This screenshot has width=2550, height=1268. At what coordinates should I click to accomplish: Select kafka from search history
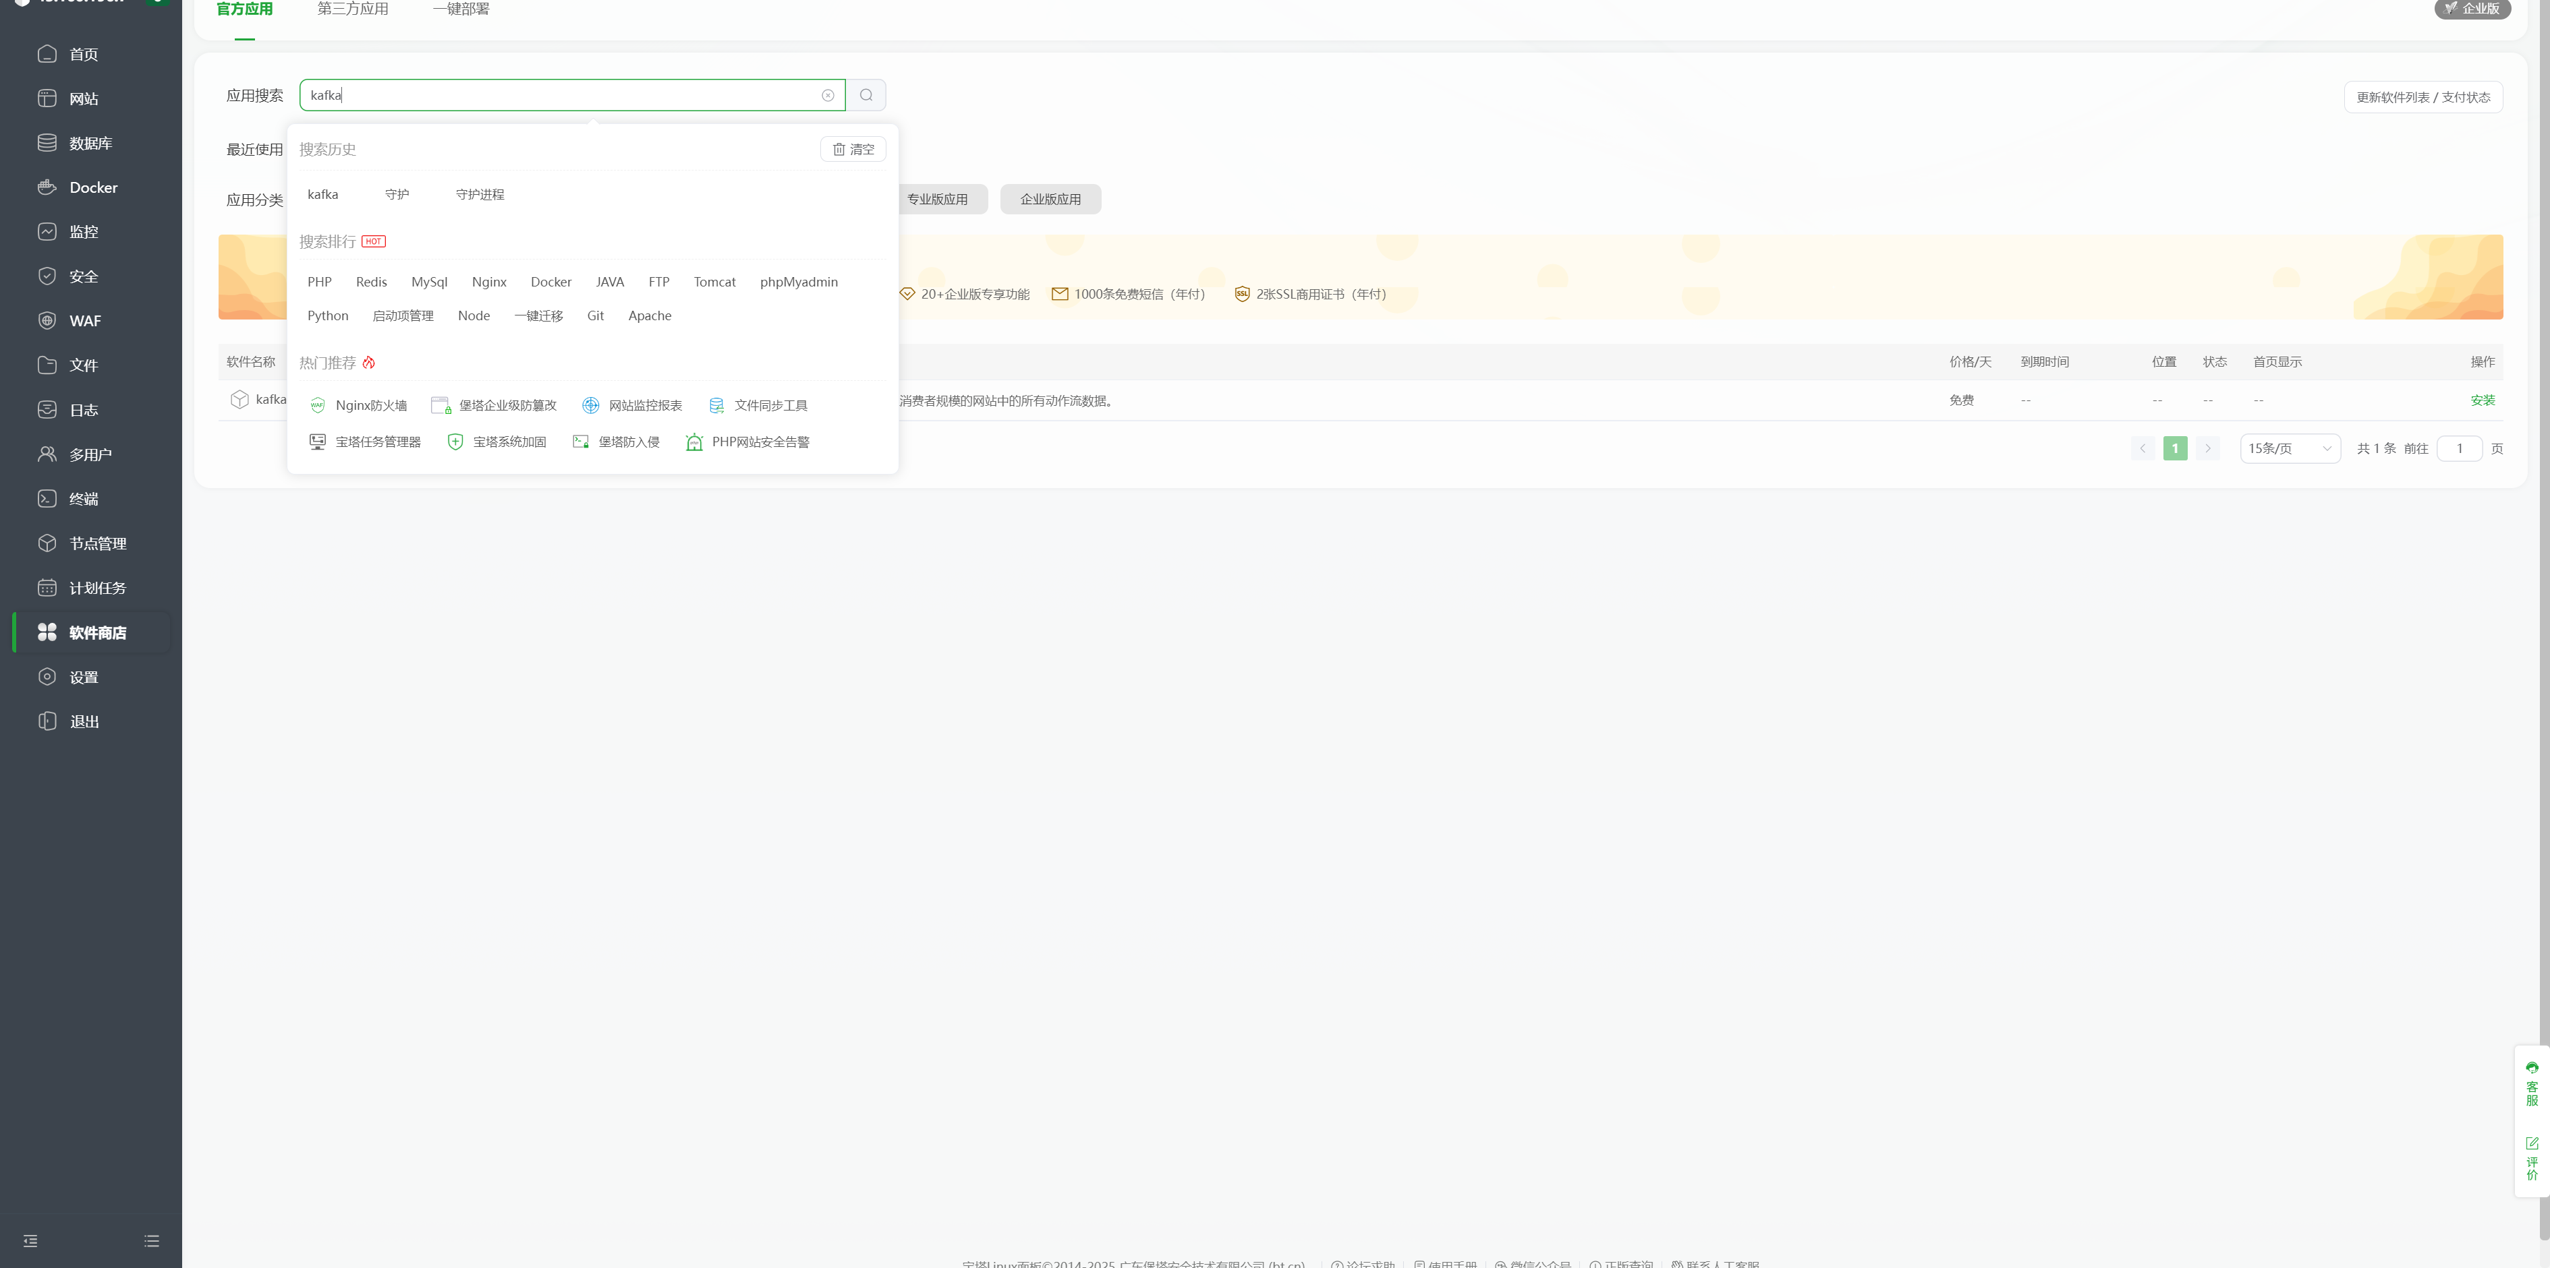tap(322, 194)
